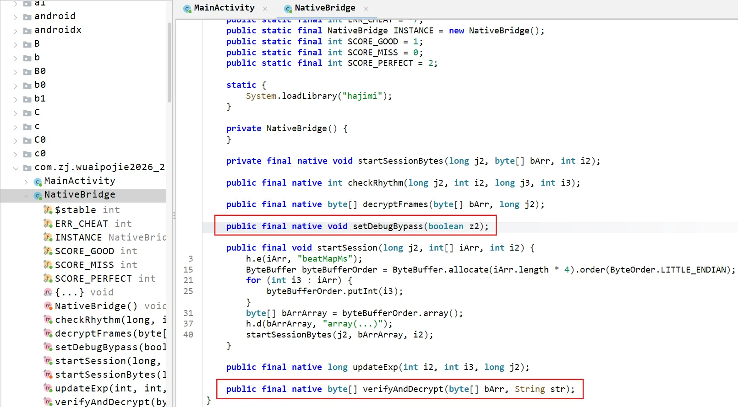Click the NativeBridge class icon in tree
The height and width of the screenshot is (407, 738).
[x=38, y=195]
